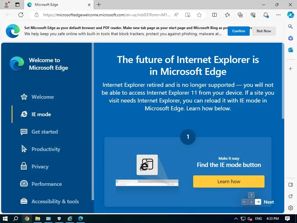Viewport: 297px width, 223px height.
Task: Open Action Center notifications
Action: pyautogui.click(x=287, y=219)
